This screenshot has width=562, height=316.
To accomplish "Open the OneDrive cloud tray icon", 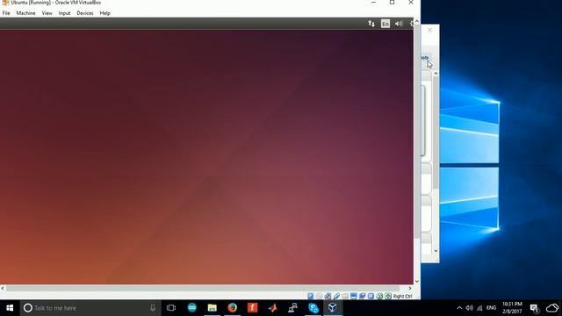I will tap(552, 308).
